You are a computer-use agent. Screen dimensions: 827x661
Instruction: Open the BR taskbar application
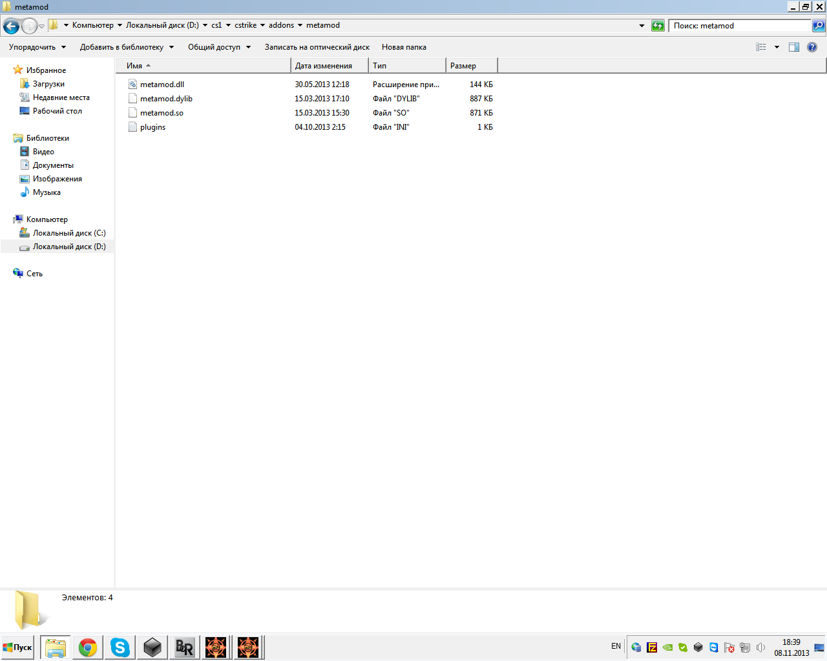pos(185,647)
